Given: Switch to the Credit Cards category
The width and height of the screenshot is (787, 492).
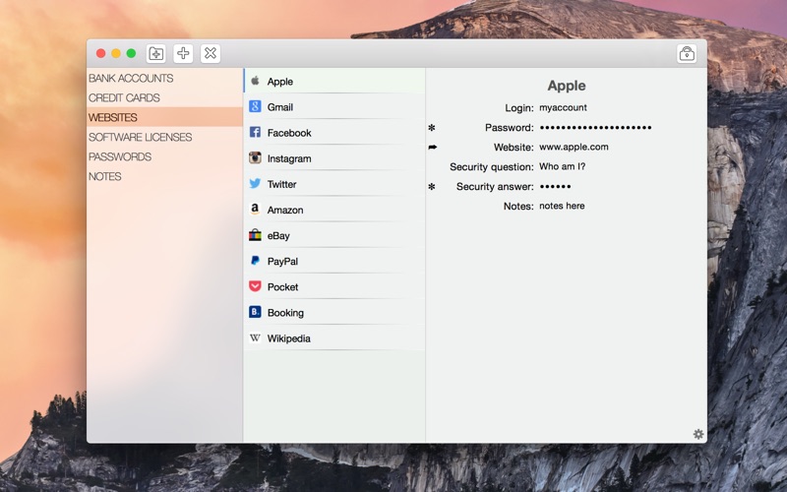Looking at the screenshot, I should (124, 98).
